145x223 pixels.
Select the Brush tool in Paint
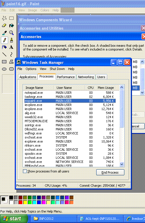click(11, 40)
